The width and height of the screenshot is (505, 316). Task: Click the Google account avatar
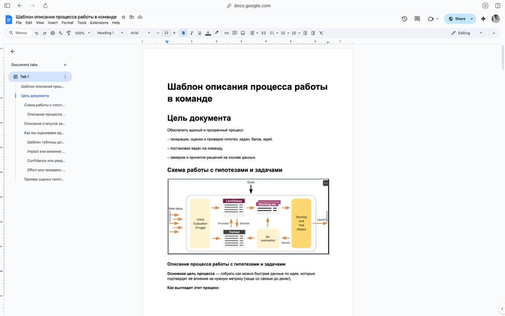tap(495, 19)
